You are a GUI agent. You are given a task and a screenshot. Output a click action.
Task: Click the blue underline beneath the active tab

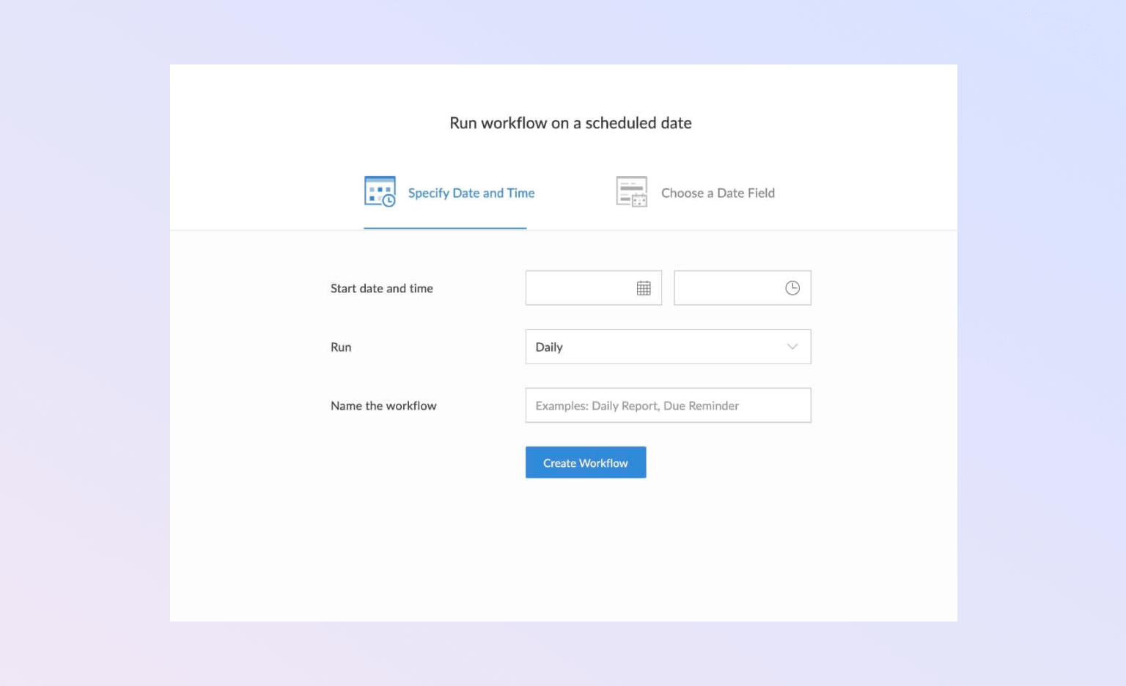click(x=445, y=228)
